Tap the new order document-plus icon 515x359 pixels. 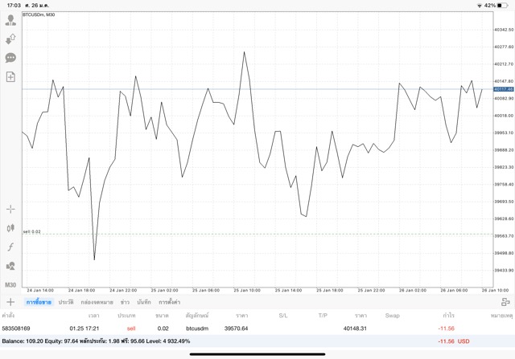pyautogui.click(x=10, y=77)
